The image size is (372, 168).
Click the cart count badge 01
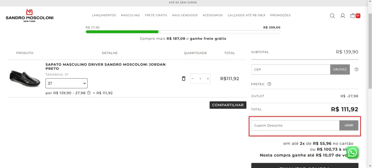click(x=358, y=16)
